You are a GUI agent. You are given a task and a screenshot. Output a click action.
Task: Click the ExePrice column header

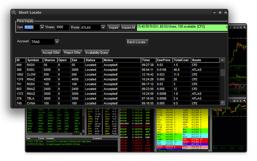(x=164, y=60)
